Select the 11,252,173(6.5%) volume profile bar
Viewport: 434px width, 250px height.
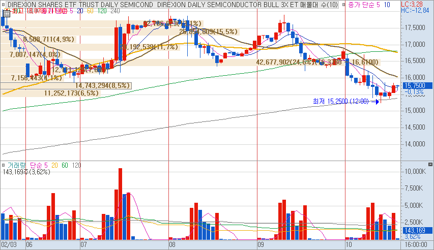point(50,93)
